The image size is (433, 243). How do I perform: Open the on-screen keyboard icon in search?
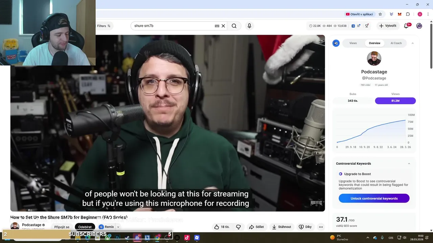point(217,26)
